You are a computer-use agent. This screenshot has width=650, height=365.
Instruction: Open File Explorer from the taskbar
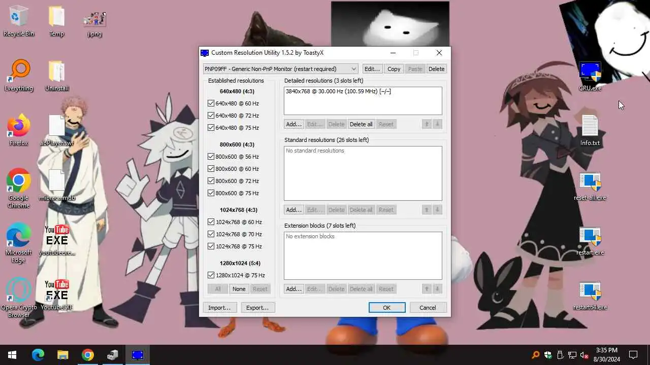click(62, 355)
